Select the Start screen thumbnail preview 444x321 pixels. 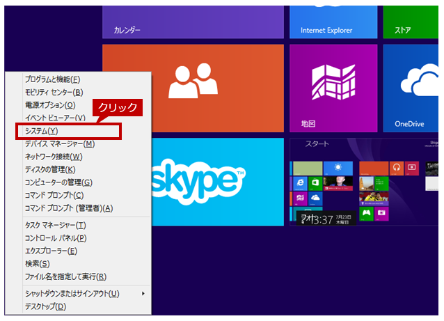click(x=364, y=182)
